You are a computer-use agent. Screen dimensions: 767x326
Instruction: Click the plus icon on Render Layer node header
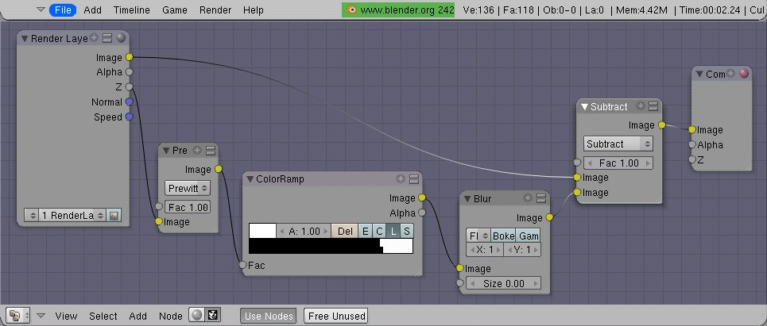(x=94, y=38)
